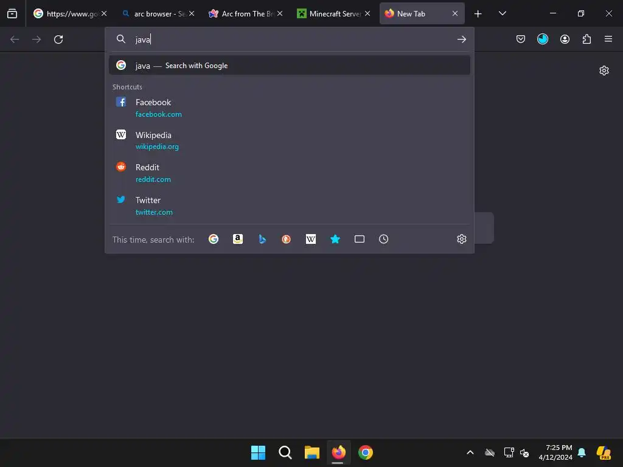
Task: Open the Firefox View icon
Action: (12, 13)
